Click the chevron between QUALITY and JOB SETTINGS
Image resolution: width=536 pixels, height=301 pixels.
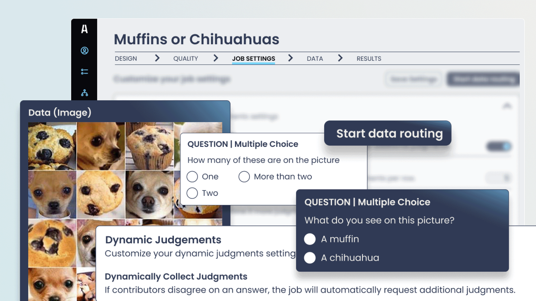pos(216,59)
